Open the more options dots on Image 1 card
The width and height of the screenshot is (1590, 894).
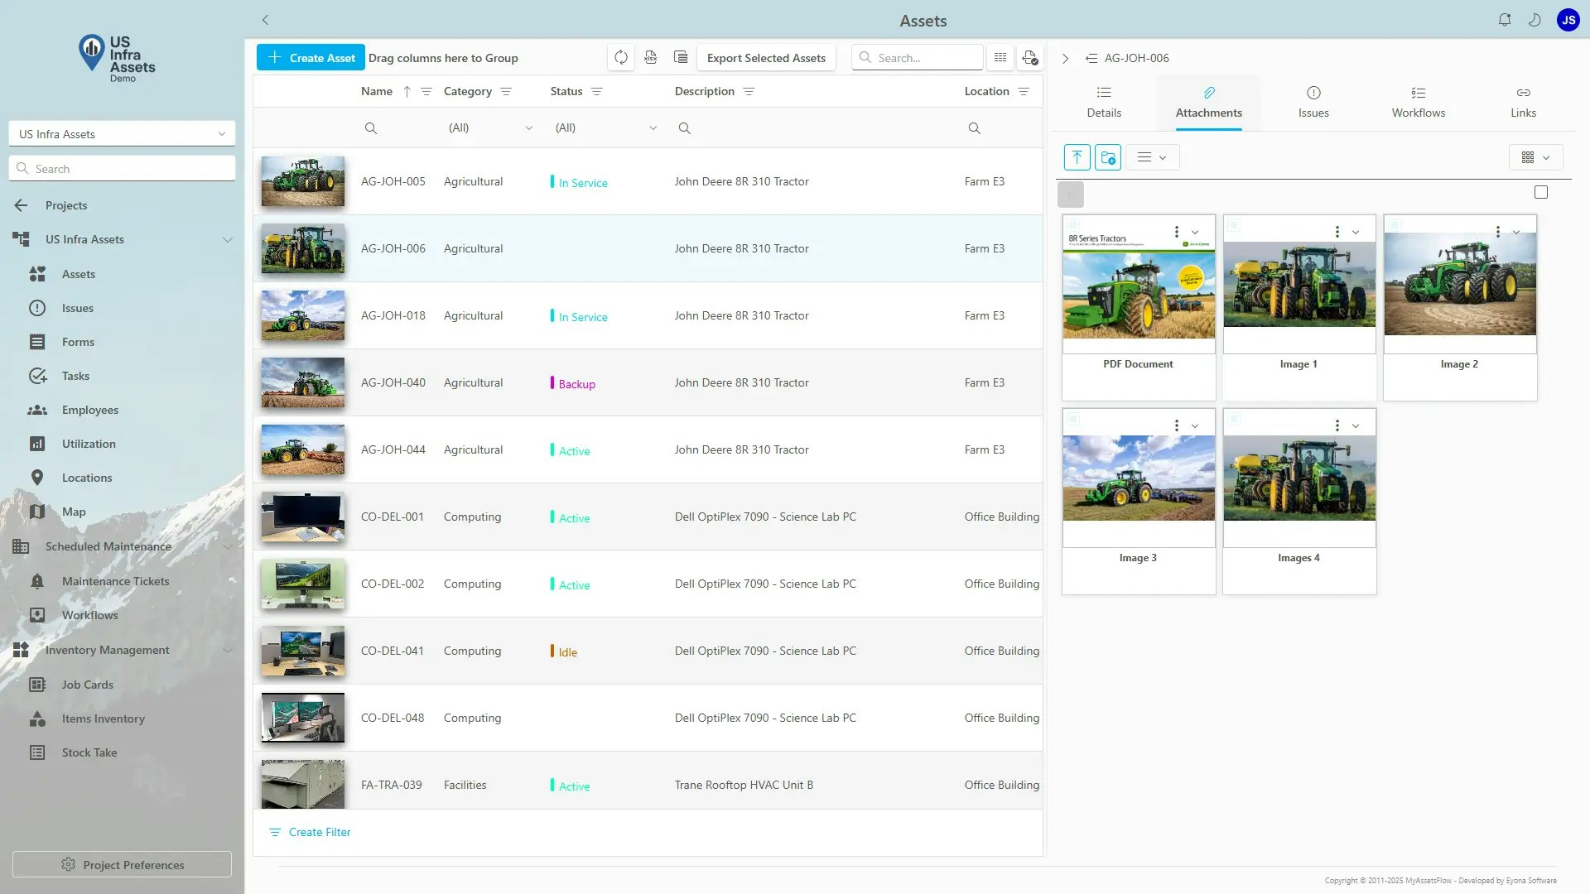tap(1337, 232)
